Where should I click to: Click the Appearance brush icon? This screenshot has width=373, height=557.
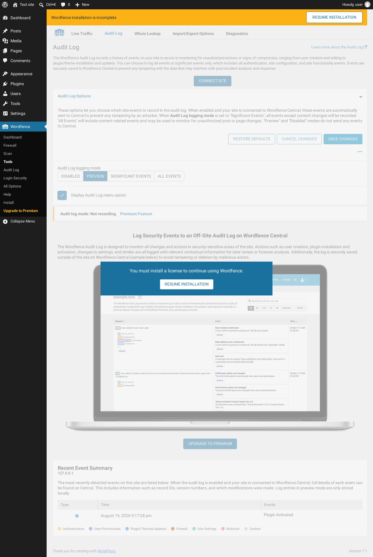coord(5,74)
